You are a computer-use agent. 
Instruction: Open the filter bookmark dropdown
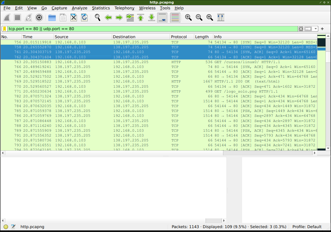(x=4, y=29)
